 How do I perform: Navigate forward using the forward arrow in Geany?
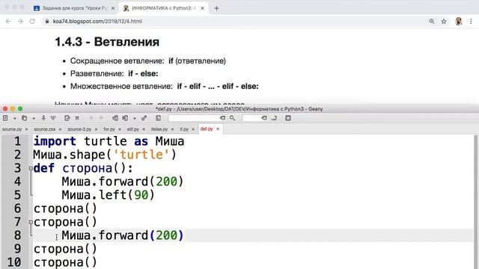coord(101,118)
